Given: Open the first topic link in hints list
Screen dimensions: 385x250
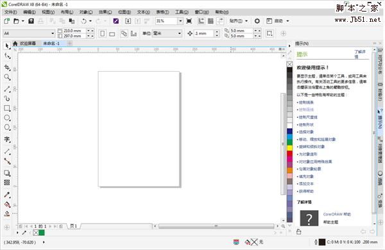Looking at the screenshot, I should (306, 103).
